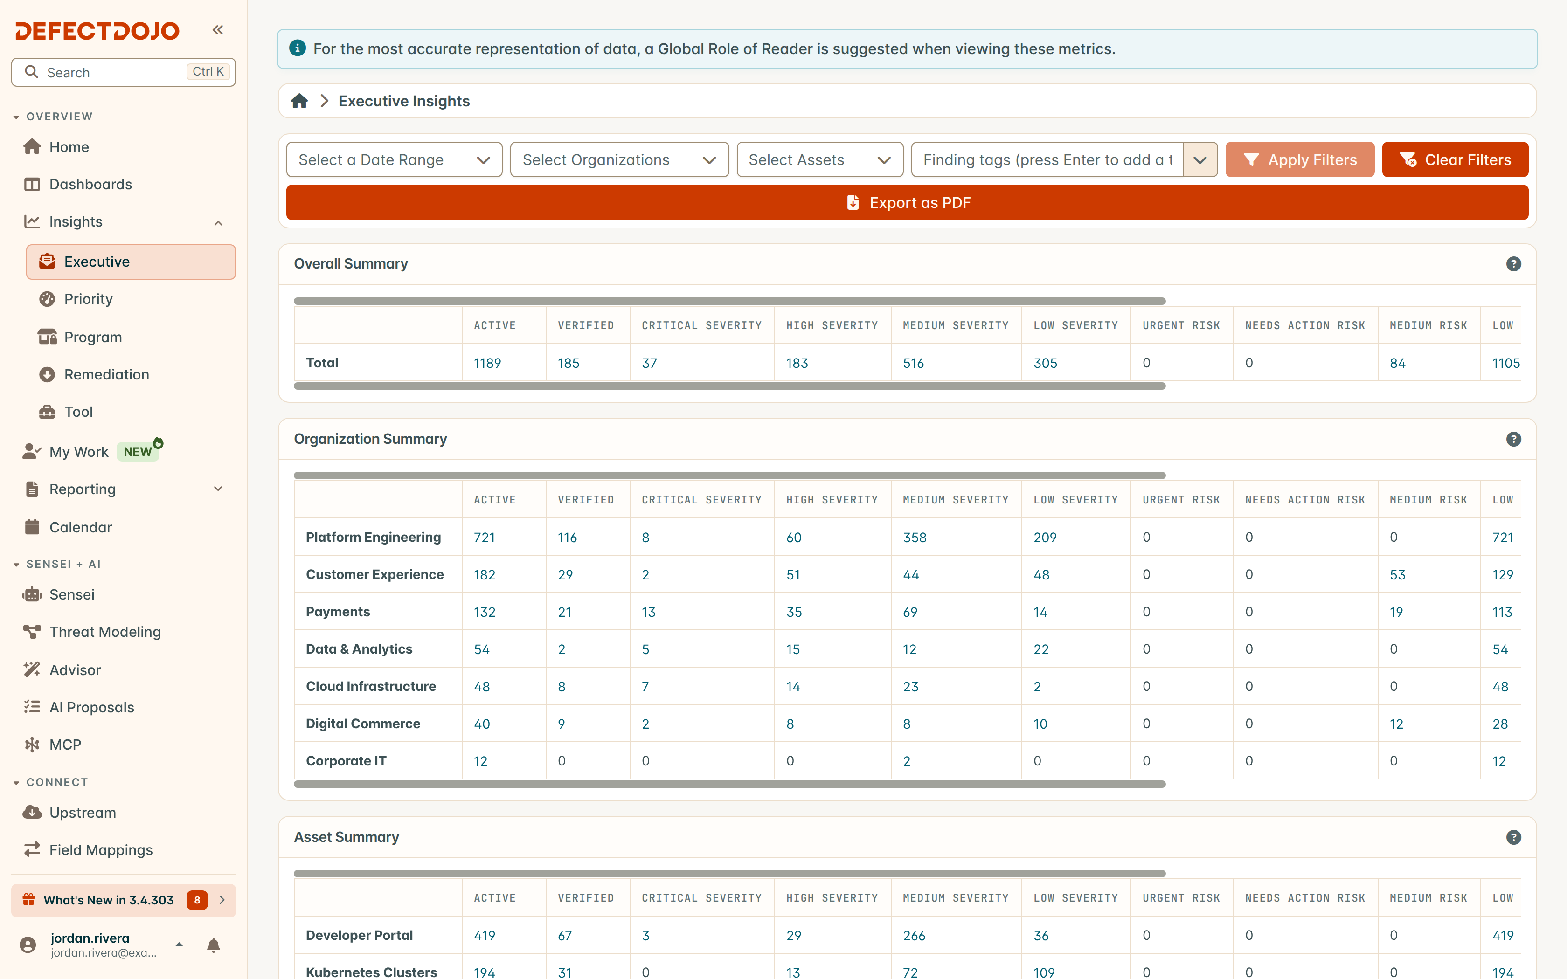1567x979 pixels.
Task: Collapse the sidebar with double-chevron icon
Action: pos(218,30)
